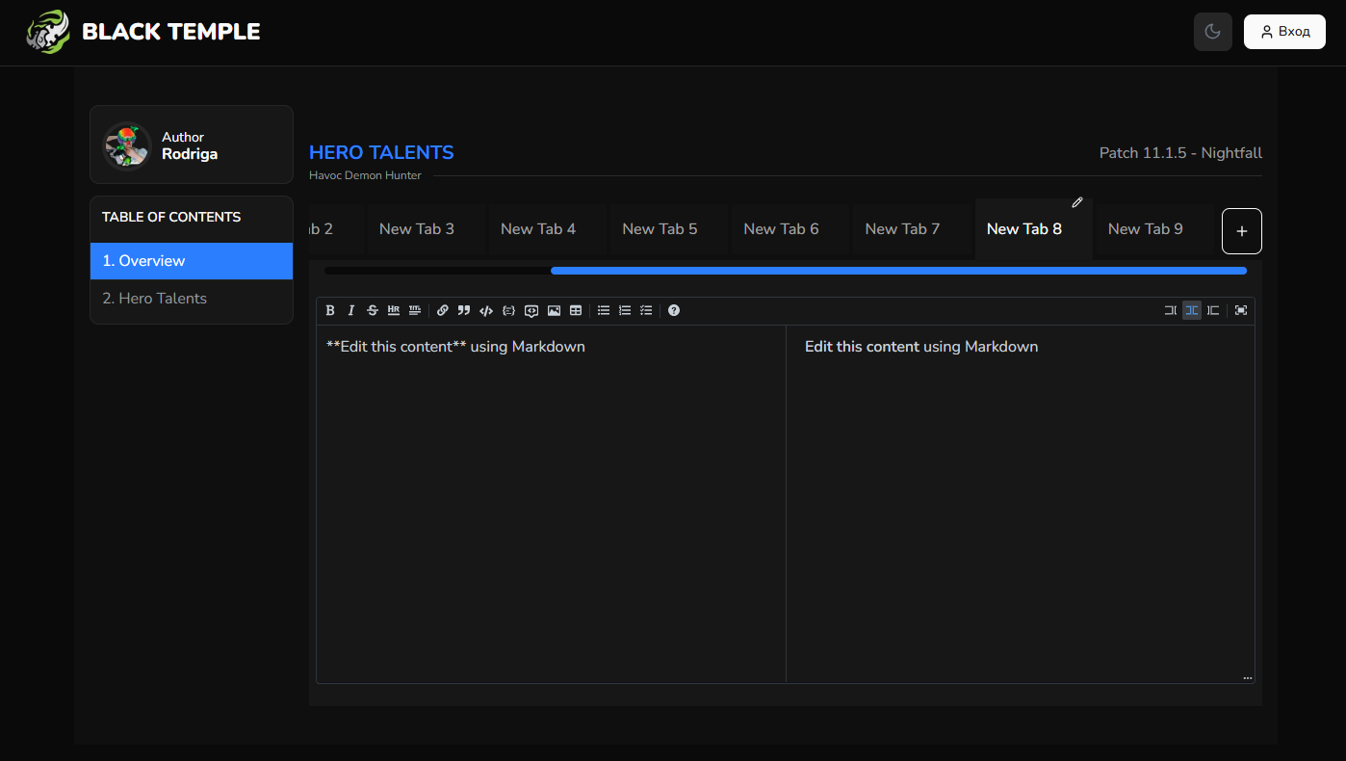Go to 2. Hero Talents in contents
The width and height of the screenshot is (1346, 761).
pyautogui.click(x=192, y=299)
